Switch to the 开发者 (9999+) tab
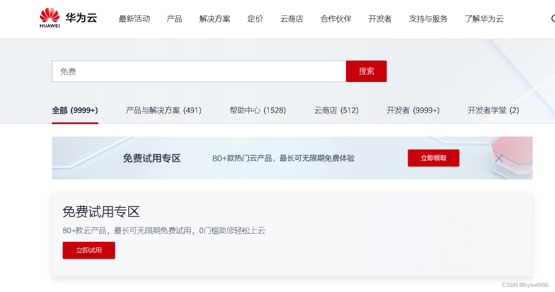This screenshot has height=292, width=555. click(413, 111)
